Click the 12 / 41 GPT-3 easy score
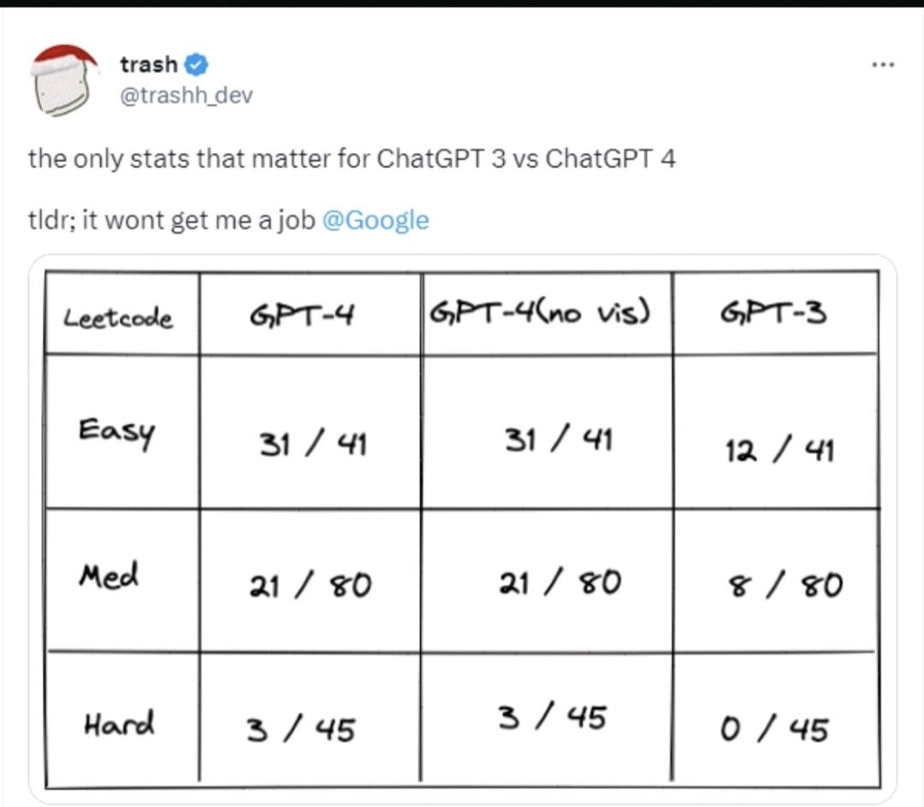The image size is (924, 807). [x=779, y=451]
